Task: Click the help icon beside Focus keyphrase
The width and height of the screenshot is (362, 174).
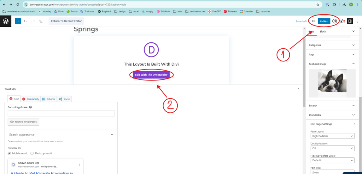Action: point(30,107)
